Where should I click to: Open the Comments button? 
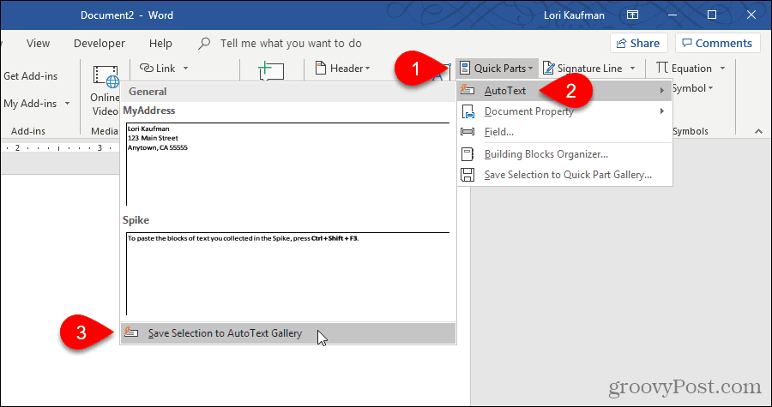[717, 43]
